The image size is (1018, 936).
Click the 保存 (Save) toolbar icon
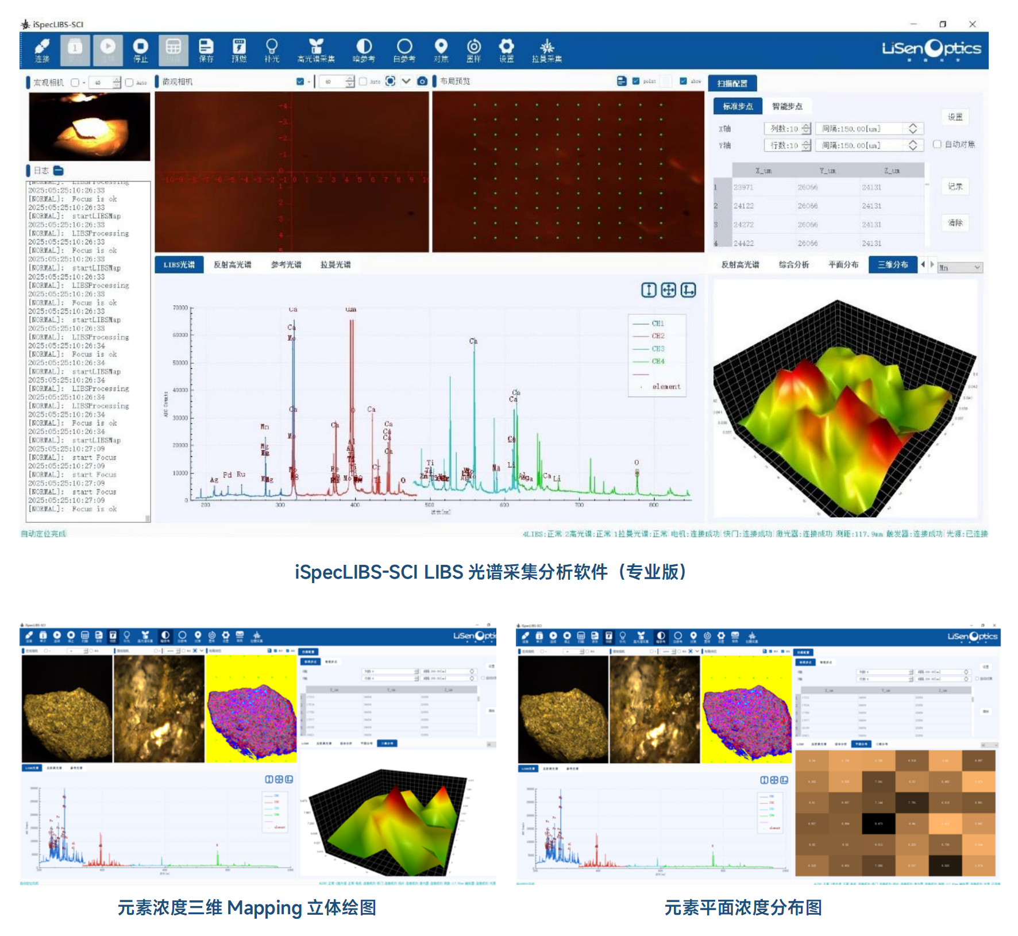[x=206, y=49]
